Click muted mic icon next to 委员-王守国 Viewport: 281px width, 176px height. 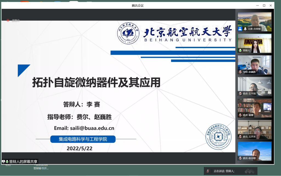click(x=240, y=94)
